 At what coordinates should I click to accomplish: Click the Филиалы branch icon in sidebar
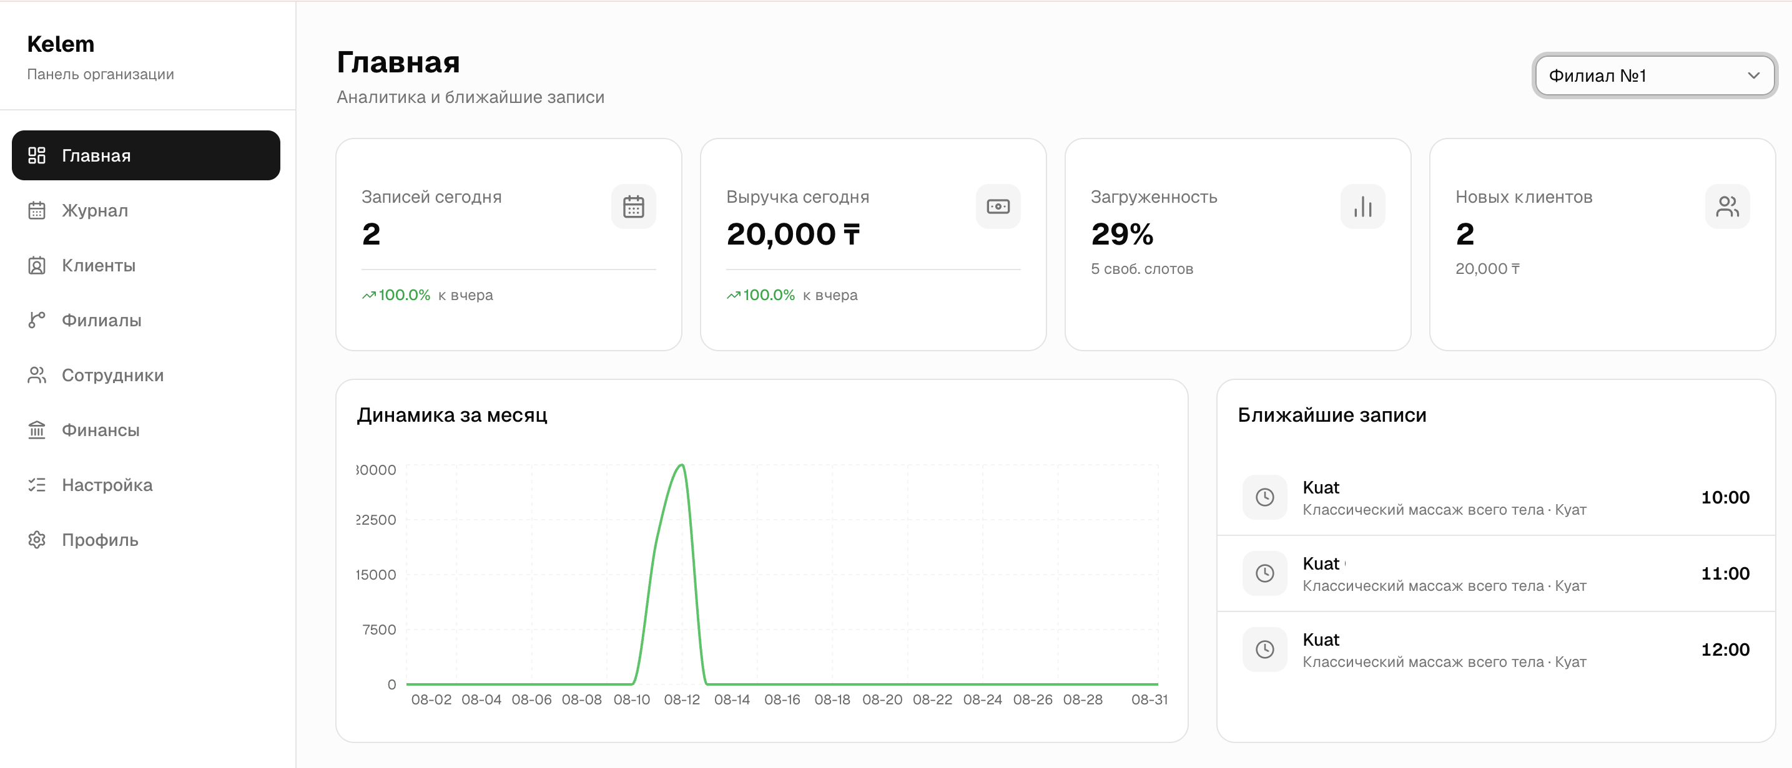coord(37,319)
